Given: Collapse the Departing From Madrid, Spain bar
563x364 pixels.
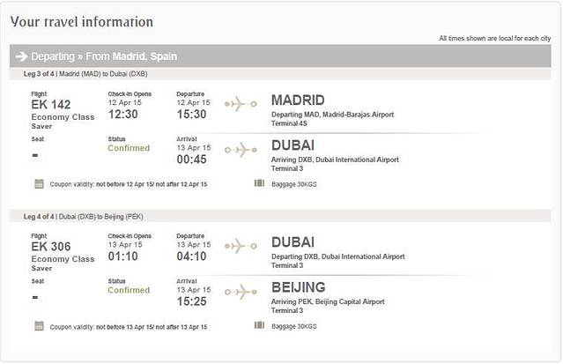Looking at the screenshot, I should pyautogui.click(x=280, y=56).
